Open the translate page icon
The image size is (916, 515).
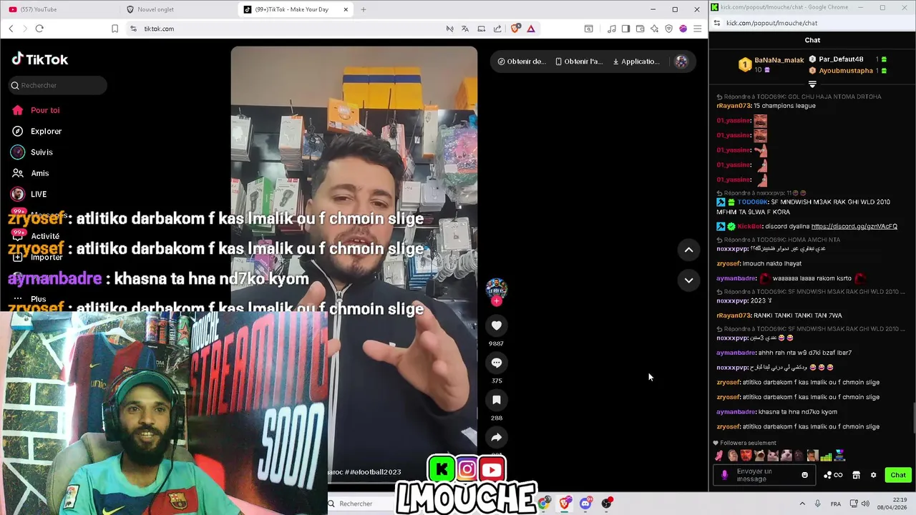465,29
